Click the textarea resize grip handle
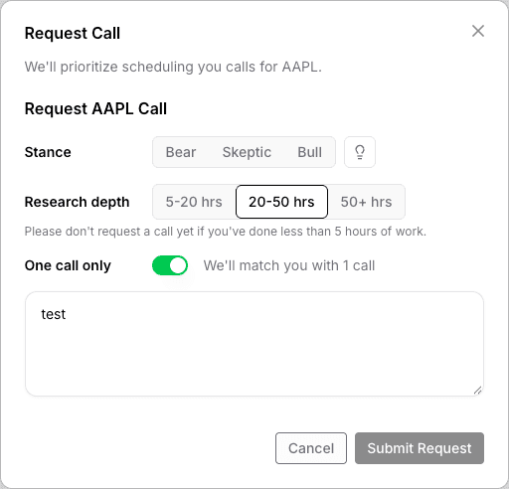Screen dimensions: 509x489 477,391
